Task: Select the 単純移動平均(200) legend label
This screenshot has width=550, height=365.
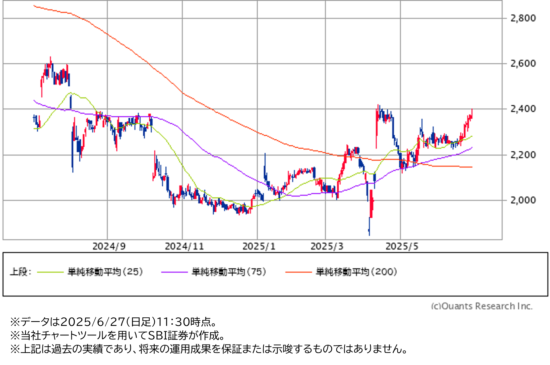Action: point(356,272)
